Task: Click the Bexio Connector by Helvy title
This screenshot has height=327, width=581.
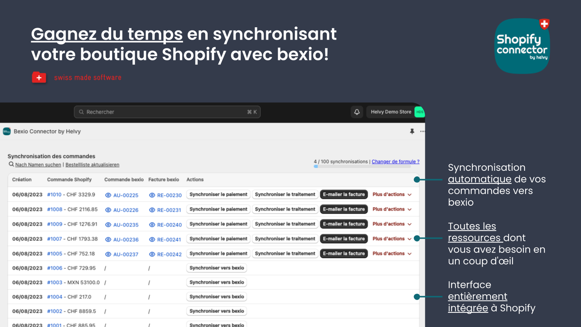Action: tap(47, 131)
